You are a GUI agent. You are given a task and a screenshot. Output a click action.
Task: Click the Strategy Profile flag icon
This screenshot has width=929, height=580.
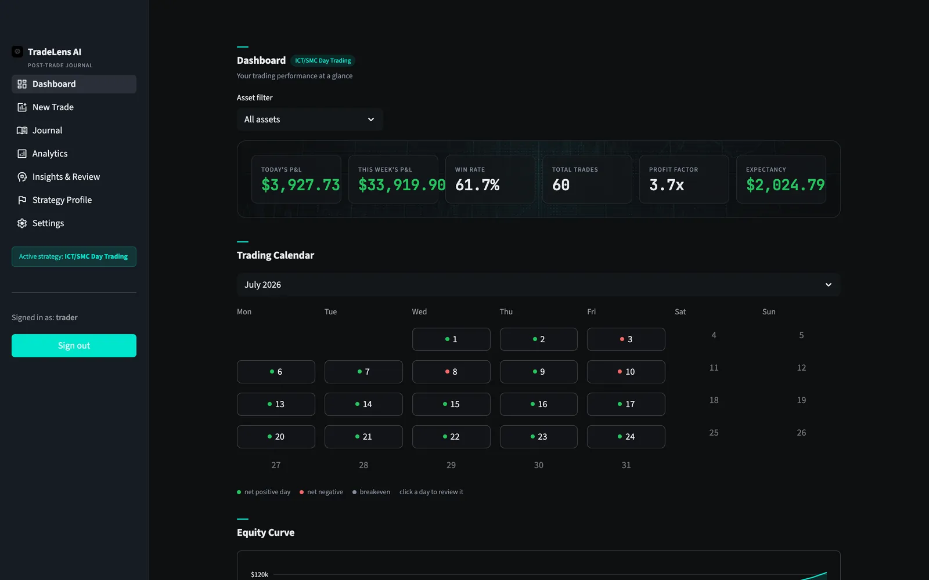pyautogui.click(x=22, y=200)
